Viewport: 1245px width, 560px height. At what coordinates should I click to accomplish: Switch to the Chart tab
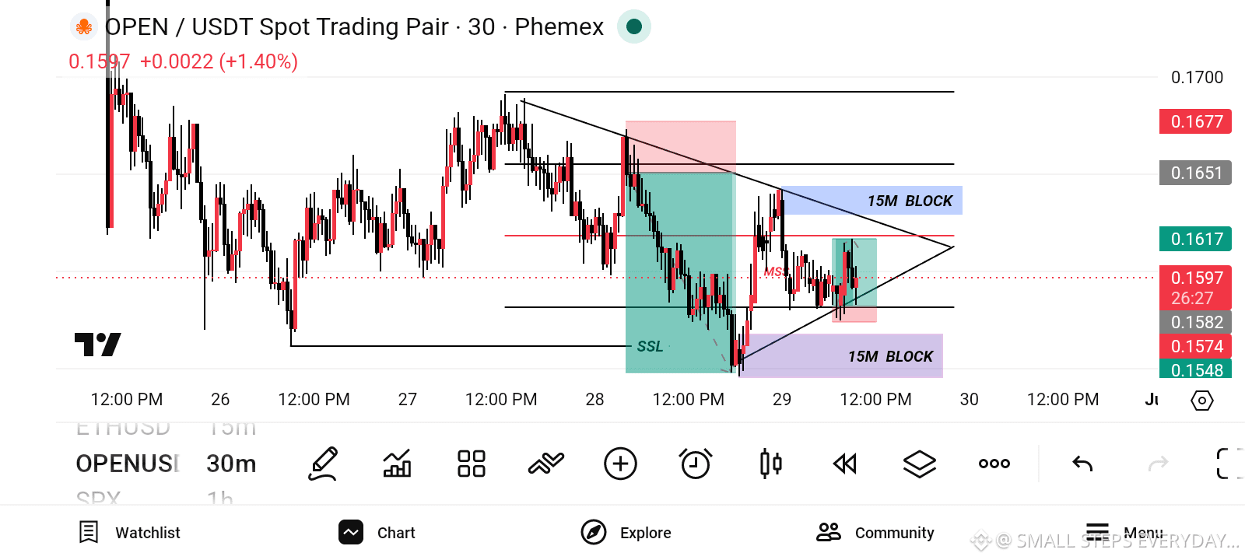tap(377, 533)
